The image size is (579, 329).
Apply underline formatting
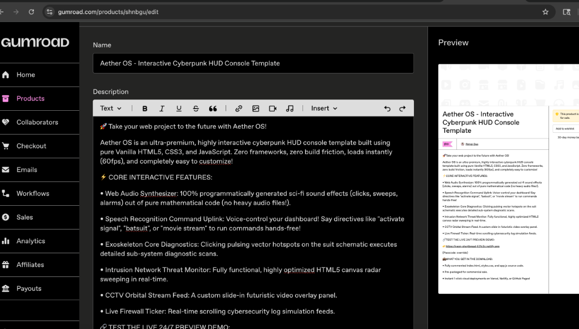click(x=179, y=109)
